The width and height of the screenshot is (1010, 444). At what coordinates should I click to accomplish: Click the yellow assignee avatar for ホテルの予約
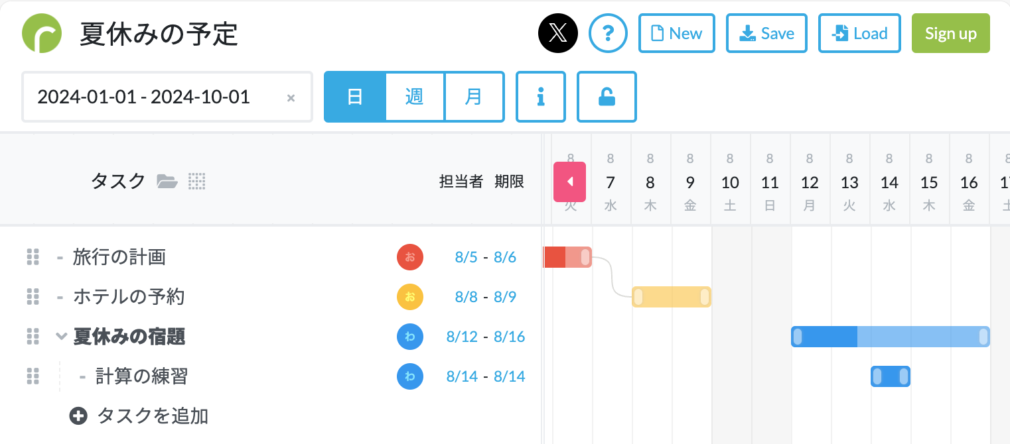pos(410,297)
